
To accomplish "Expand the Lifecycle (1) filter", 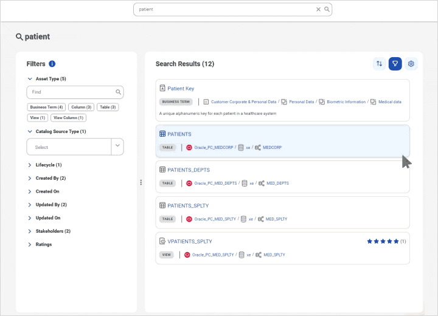I will (49, 165).
